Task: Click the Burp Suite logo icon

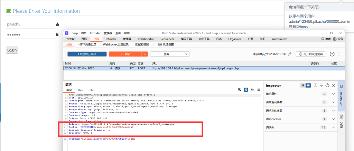Action: (x=67, y=33)
